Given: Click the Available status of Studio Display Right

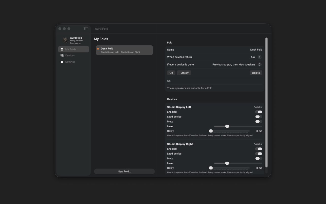Looking at the screenshot, I should click(258, 144).
